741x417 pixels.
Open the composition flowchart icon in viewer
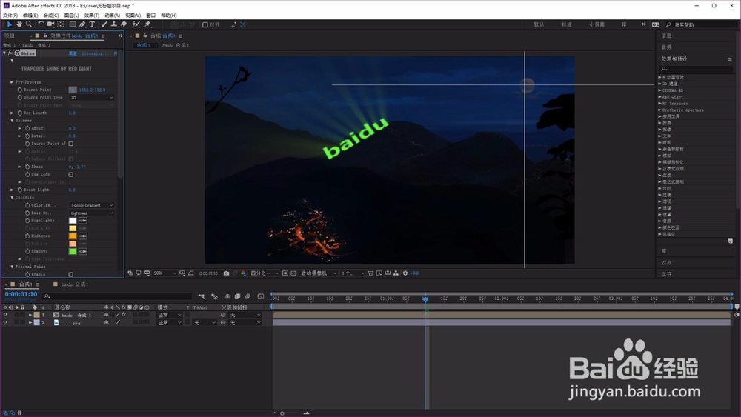coord(396,273)
